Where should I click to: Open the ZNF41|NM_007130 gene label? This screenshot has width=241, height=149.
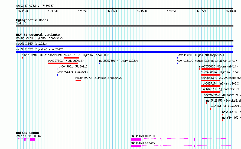(x=143, y=136)
